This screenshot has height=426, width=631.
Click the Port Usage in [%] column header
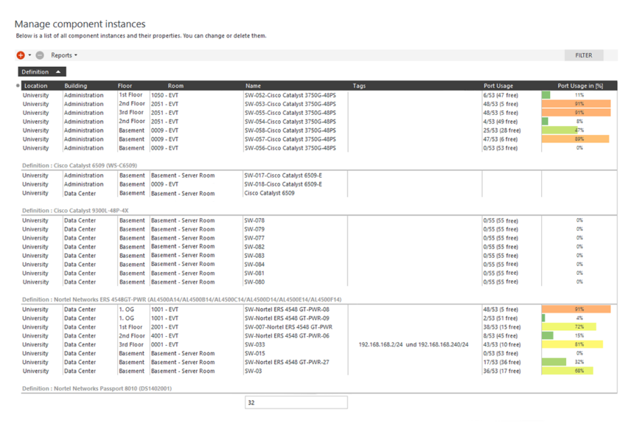pyautogui.click(x=580, y=85)
